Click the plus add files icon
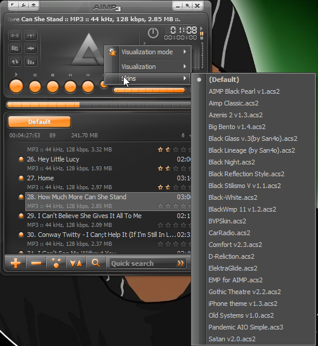This screenshot has height=346, width=318. (x=15, y=263)
